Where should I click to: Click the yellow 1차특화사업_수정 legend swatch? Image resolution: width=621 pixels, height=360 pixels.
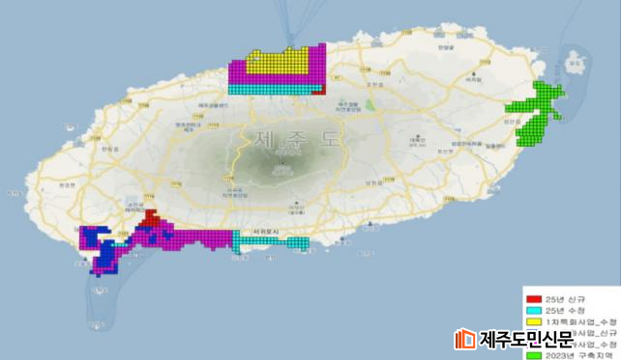(x=534, y=321)
